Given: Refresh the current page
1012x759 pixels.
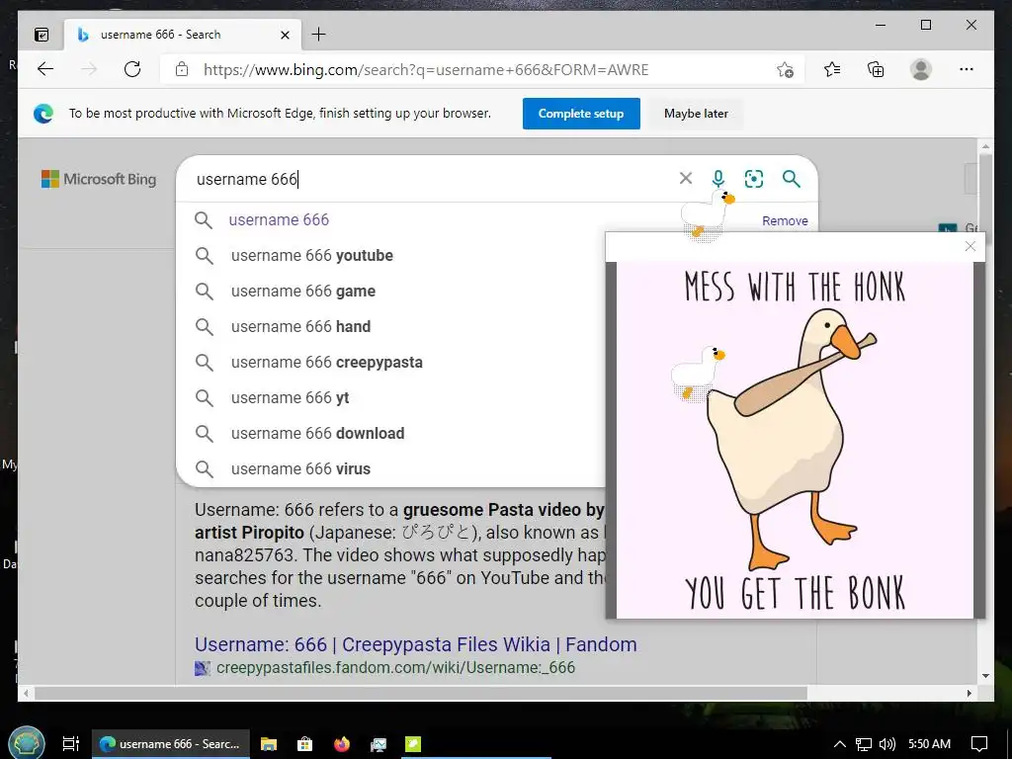Looking at the screenshot, I should 132,69.
